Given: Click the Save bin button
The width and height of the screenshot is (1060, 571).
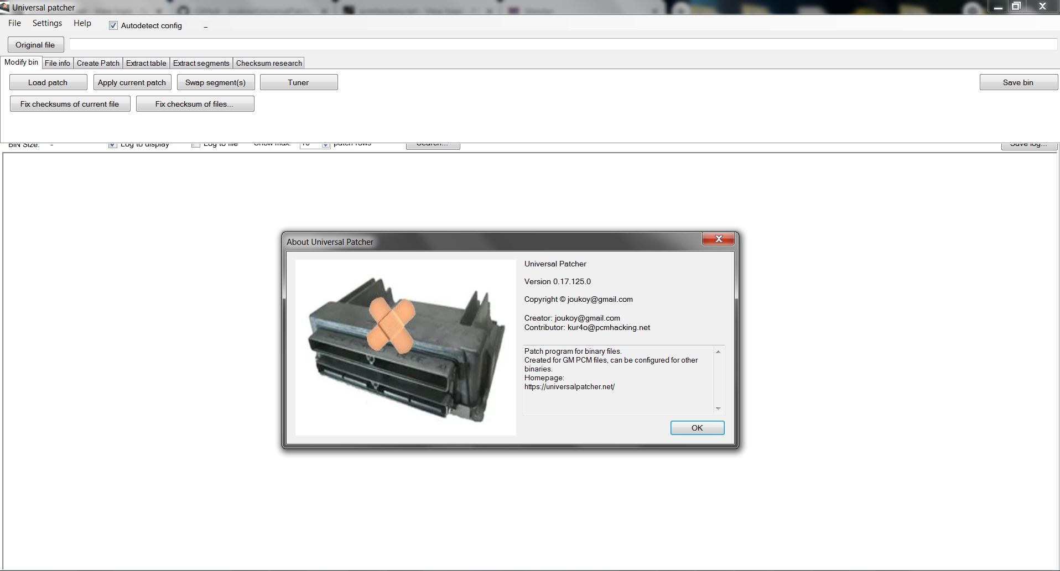Looking at the screenshot, I should [1019, 82].
